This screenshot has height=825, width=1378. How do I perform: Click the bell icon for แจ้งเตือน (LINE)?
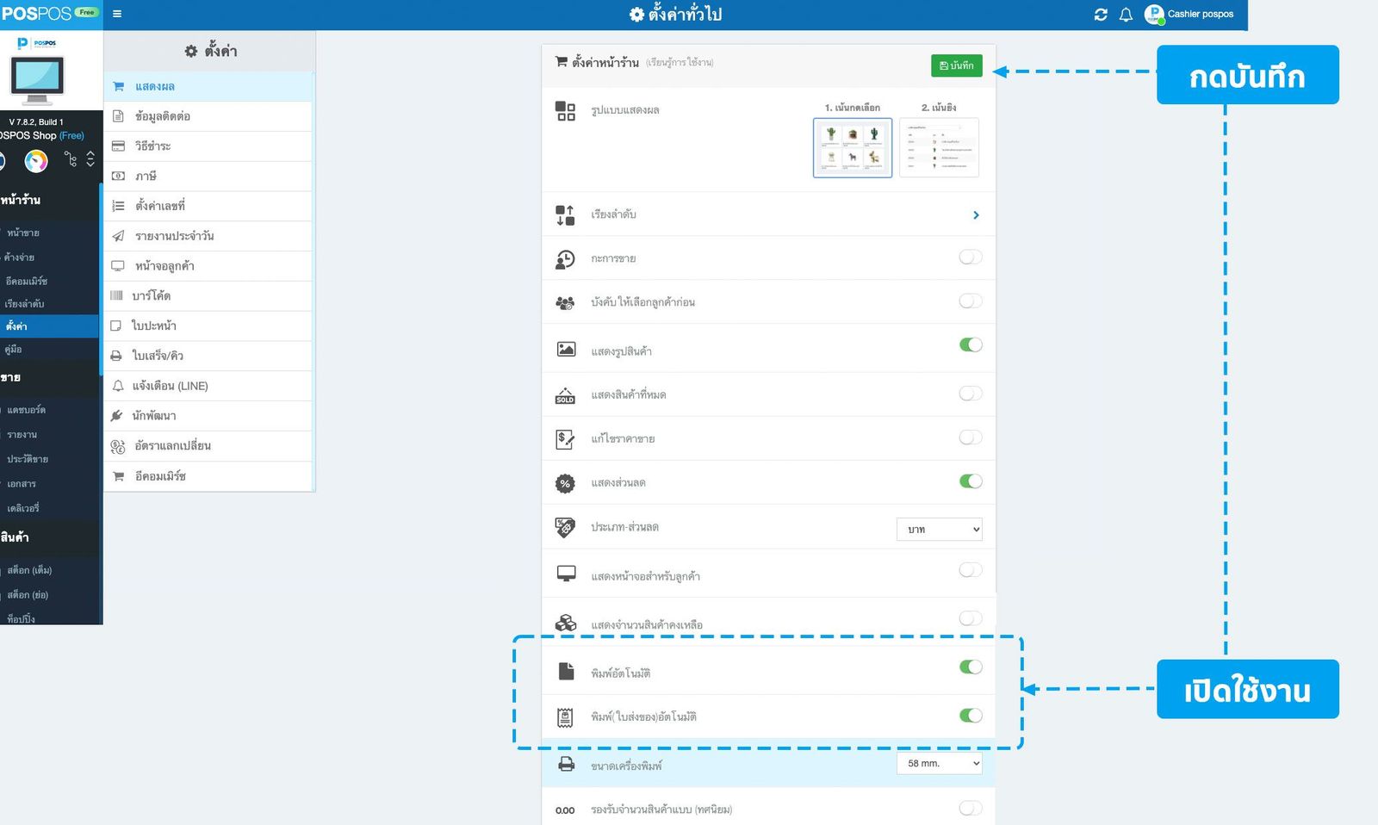pos(118,386)
